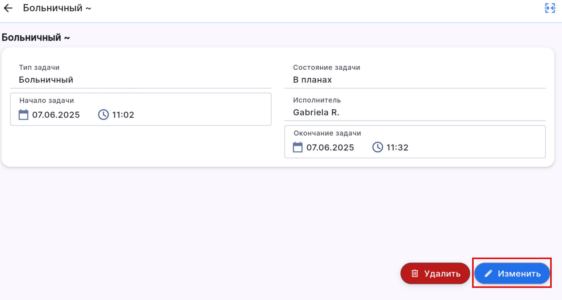The width and height of the screenshot is (562, 300).
Task: Click the clock icon beside 11:02
Action: pos(103,115)
